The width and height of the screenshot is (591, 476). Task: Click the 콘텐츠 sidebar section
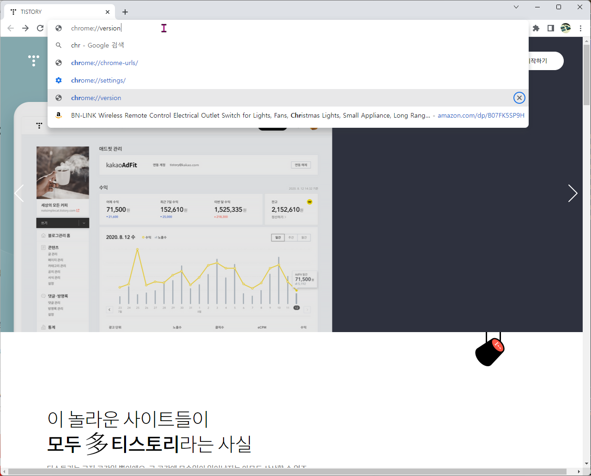tap(53, 248)
